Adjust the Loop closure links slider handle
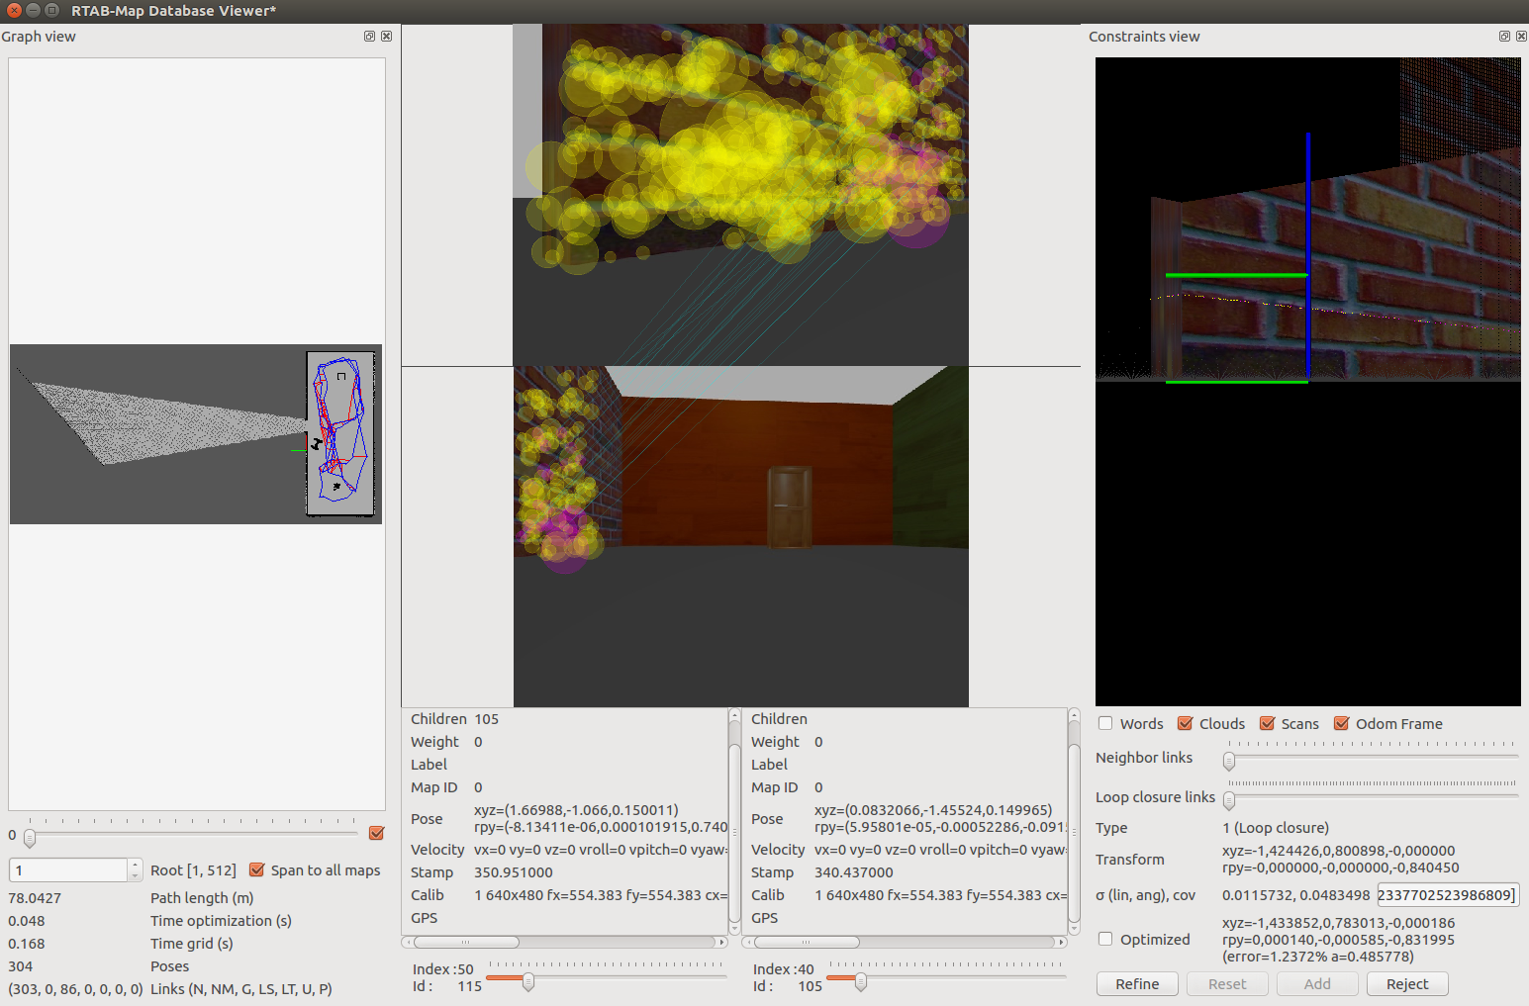 pos(1229,800)
